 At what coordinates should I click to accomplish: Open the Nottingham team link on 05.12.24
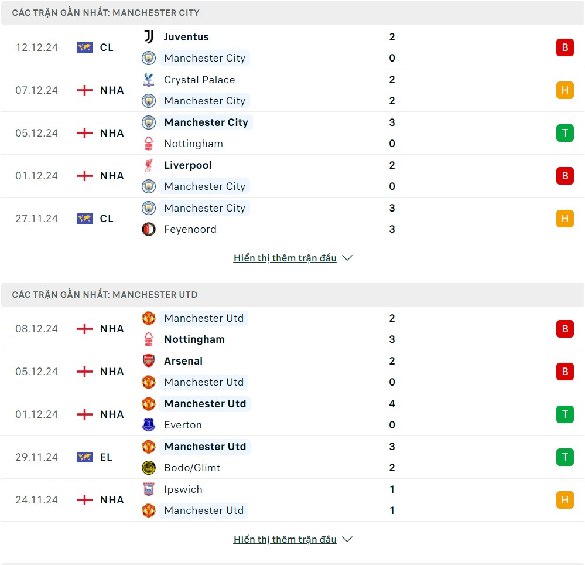(193, 144)
